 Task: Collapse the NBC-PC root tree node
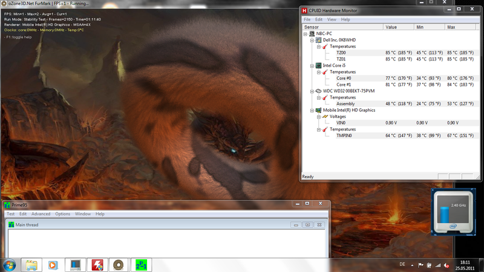pyautogui.click(x=306, y=34)
